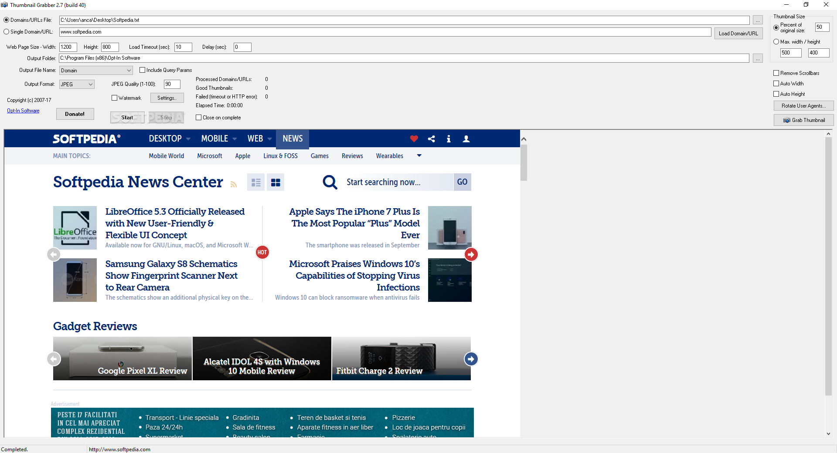
Task: Click the Start button
Action: coord(127,118)
